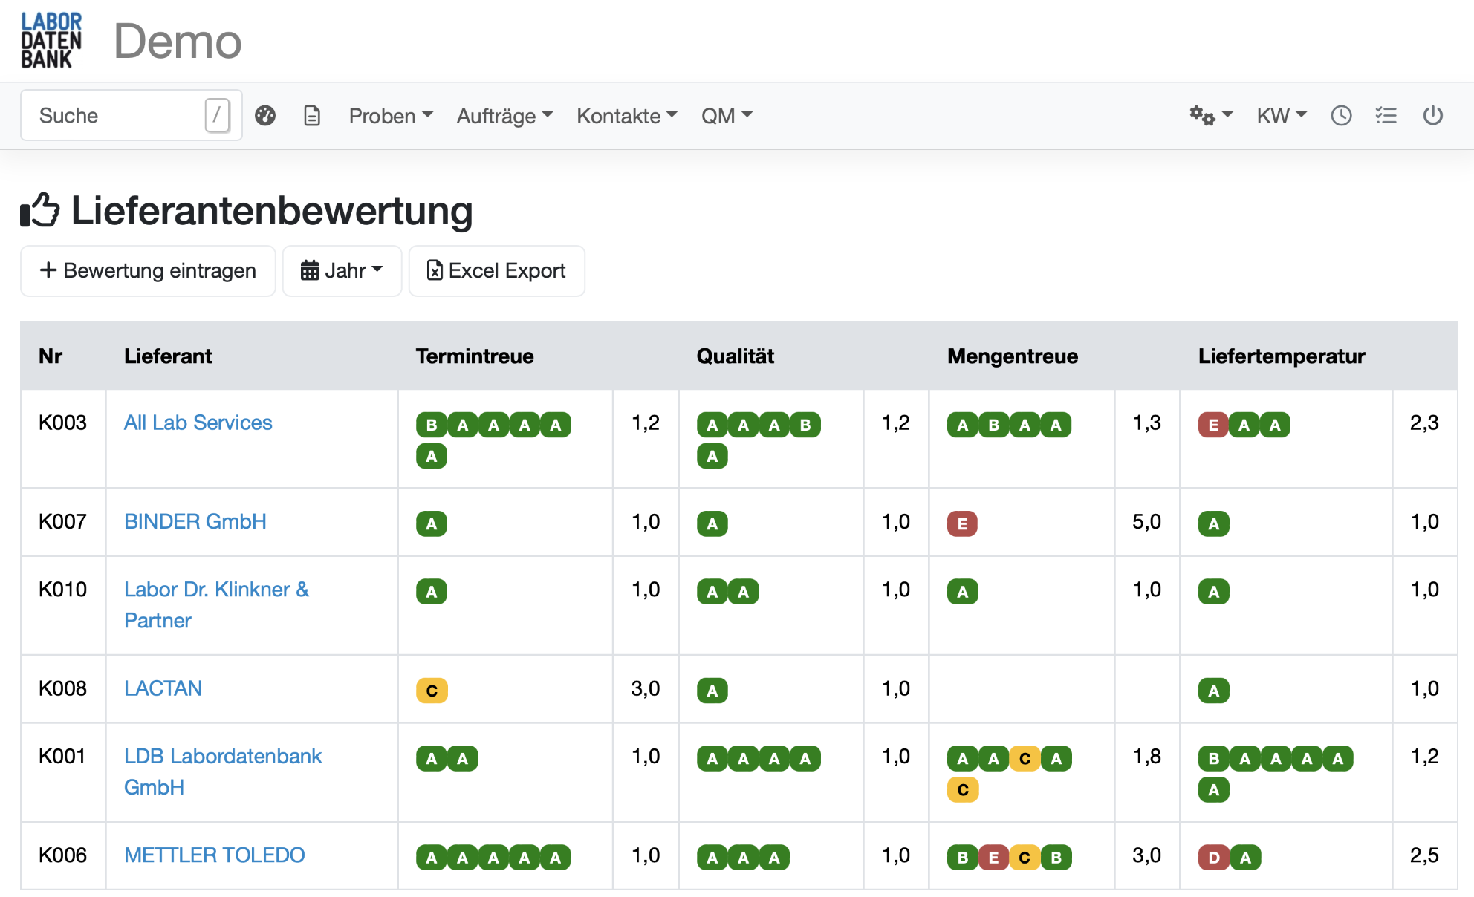Click the document icon in navbar
The width and height of the screenshot is (1474, 897).
point(312,116)
